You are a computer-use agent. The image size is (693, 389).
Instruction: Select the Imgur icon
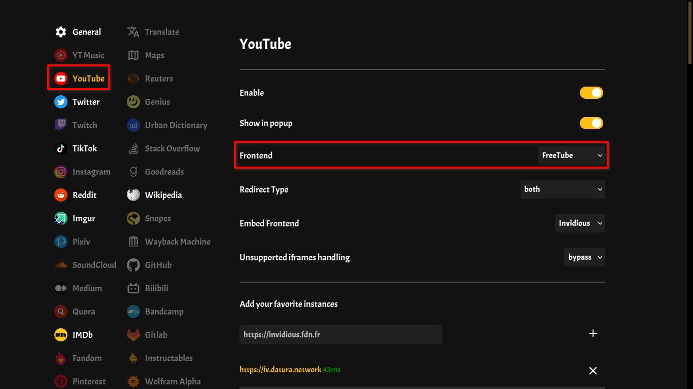pyautogui.click(x=61, y=218)
